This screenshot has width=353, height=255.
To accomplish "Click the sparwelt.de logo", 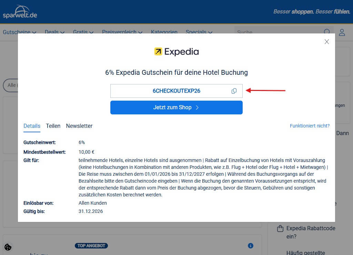I will [20, 12].
